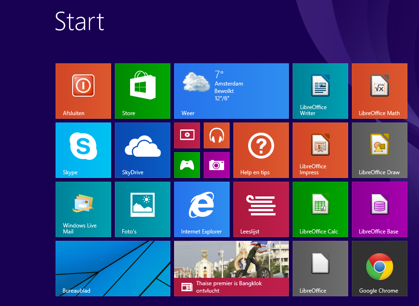Open LibreOffice Calc spreadsheet tile
This screenshot has width=419, height=306.
pyautogui.click(x=320, y=209)
